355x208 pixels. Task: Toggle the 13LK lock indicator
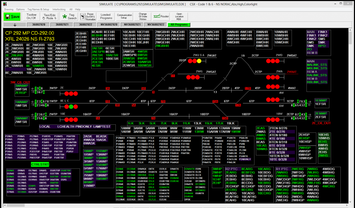pyautogui.click(x=198, y=123)
